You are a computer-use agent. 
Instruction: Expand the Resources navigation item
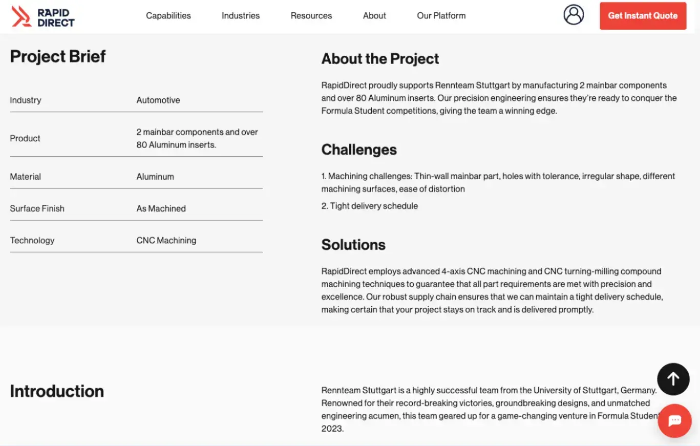(311, 15)
